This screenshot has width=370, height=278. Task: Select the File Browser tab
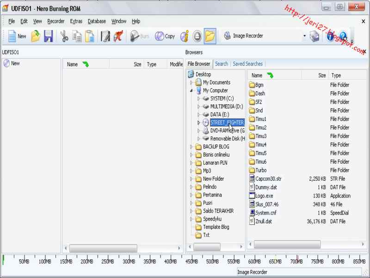click(199, 64)
